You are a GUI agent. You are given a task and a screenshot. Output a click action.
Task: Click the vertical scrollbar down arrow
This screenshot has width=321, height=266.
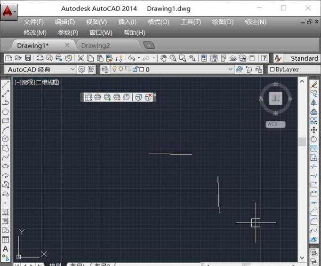302,258
